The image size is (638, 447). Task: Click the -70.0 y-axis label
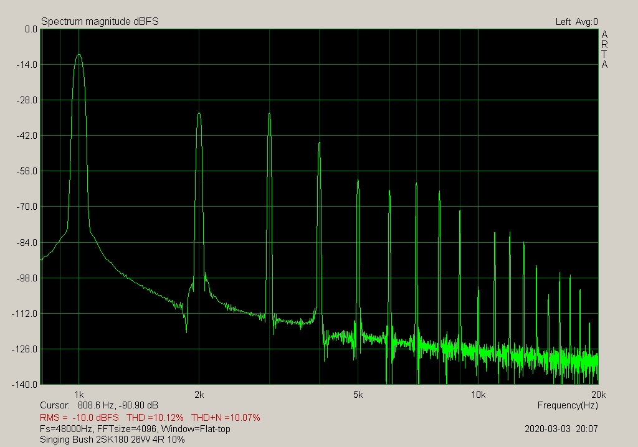coord(26,207)
